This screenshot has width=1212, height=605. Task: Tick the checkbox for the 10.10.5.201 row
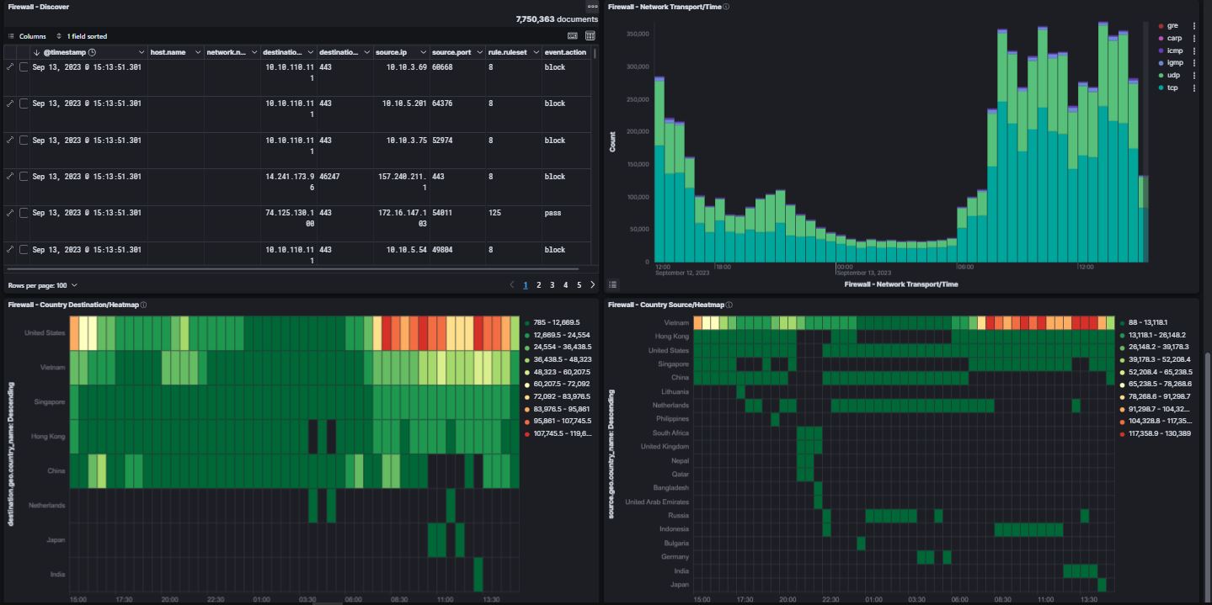click(x=24, y=103)
